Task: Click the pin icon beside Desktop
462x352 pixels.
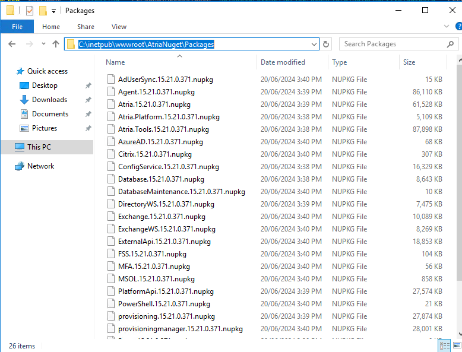Action: (x=88, y=85)
